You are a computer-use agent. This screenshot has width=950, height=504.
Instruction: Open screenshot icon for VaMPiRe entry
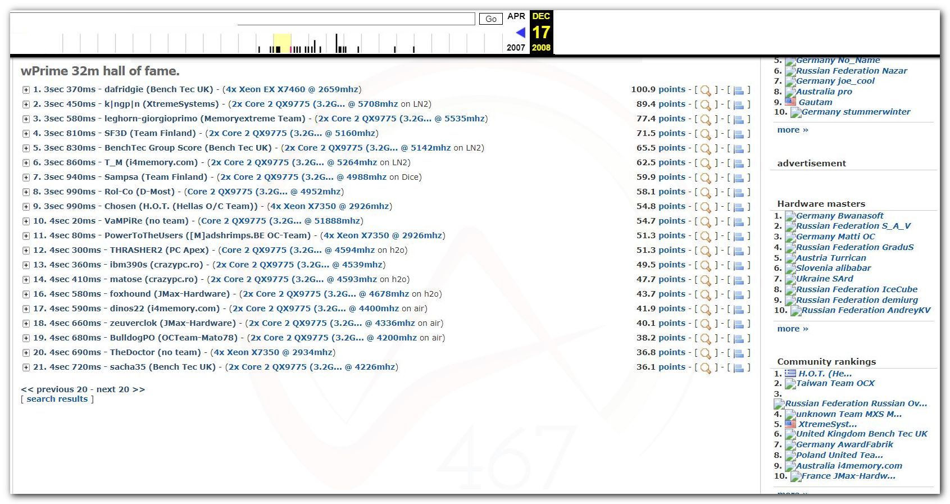click(x=739, y=222)
